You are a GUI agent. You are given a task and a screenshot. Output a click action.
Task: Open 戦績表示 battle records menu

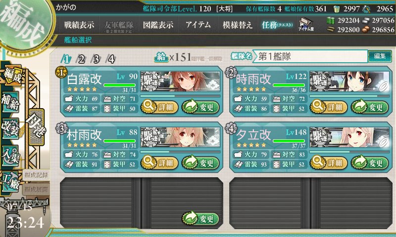pos(79,25)
